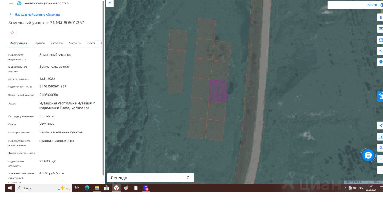
Task: Click the value 43,86 руб./кв. м
Action: coord(52,173)
